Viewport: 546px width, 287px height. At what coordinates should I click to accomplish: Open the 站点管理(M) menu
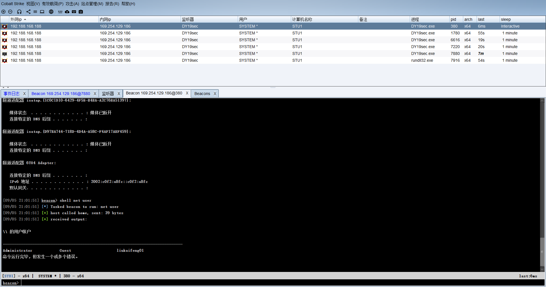pyautogui.click(x=92, y=4)
